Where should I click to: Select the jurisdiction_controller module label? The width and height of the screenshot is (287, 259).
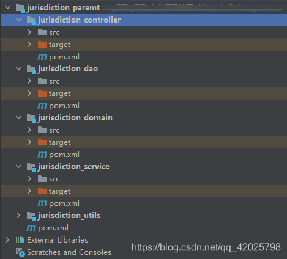point(79,20)
